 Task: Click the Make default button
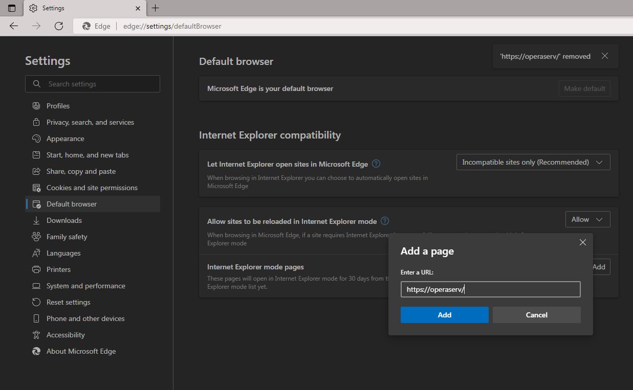tap(584, 88)
